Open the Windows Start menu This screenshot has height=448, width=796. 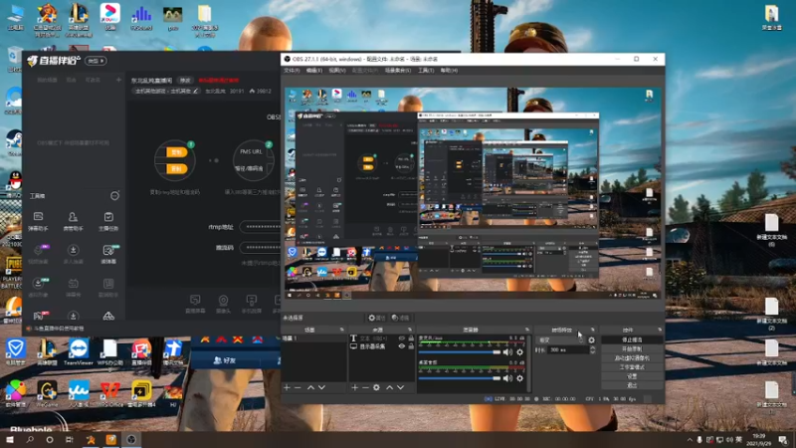click(x=10, y=439)
